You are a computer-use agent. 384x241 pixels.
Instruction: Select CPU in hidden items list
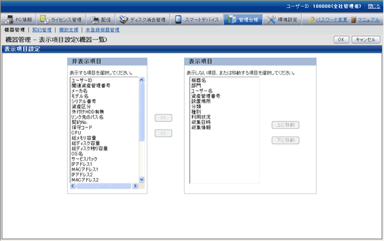(x=76, y=133)
